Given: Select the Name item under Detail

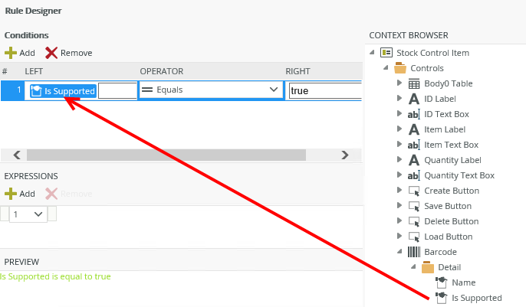Looking at the screenshot, I should pos(463,283).
